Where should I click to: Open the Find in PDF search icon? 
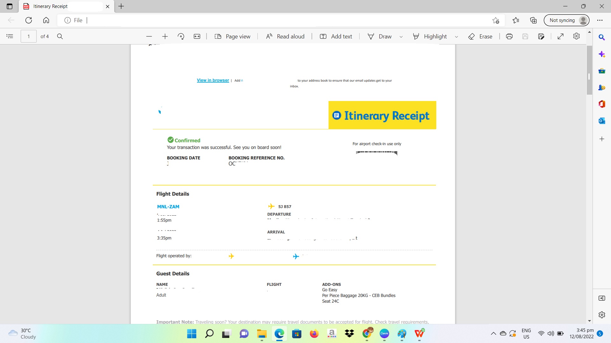click(60, 37)
